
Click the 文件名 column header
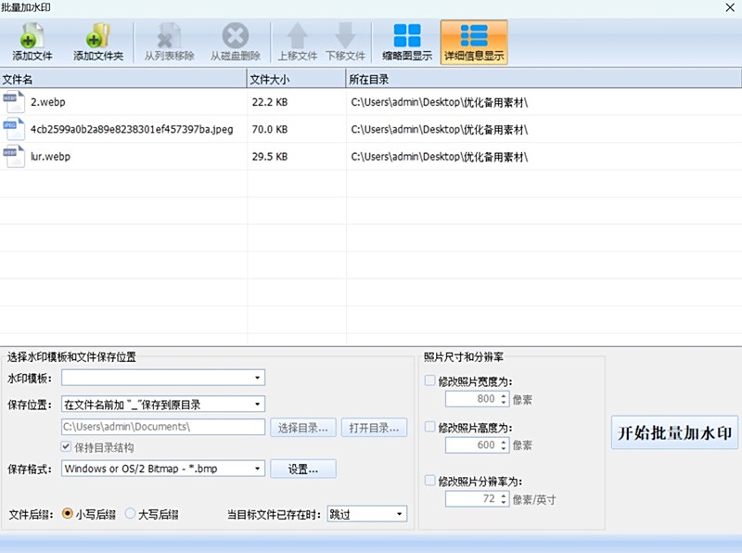click(x=122, y=79)
